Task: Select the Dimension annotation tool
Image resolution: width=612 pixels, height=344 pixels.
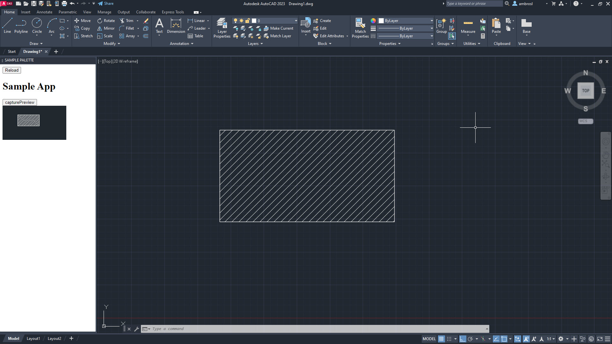Action: coord(176,25)
